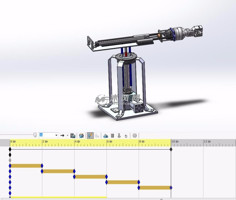Expand the playback mode dropdown arrow
236x200 pixels.
[68, 136]
